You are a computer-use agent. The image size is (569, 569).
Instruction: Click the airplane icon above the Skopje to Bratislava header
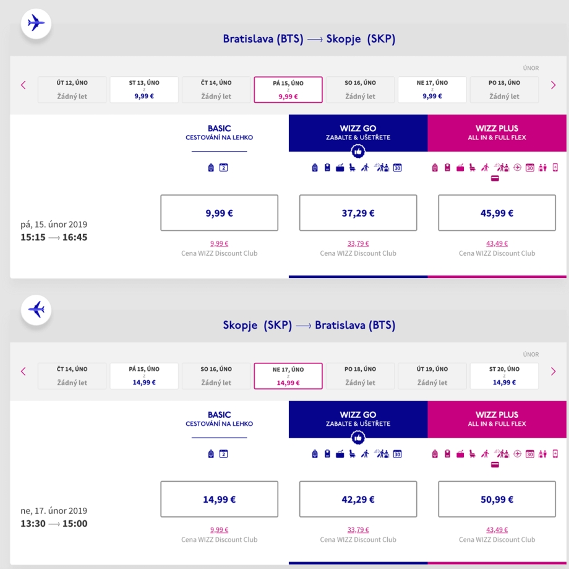pyautogui.click(x=36, y=310)
